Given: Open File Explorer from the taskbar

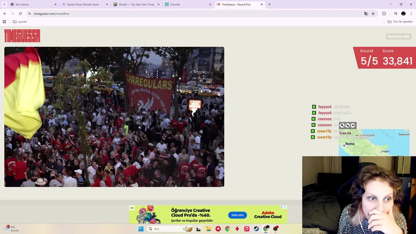Looking at the screenshot, I should 208,229.
